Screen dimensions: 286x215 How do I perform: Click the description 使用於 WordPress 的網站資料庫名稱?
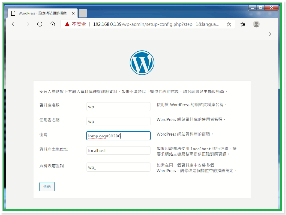coord(191,105)
